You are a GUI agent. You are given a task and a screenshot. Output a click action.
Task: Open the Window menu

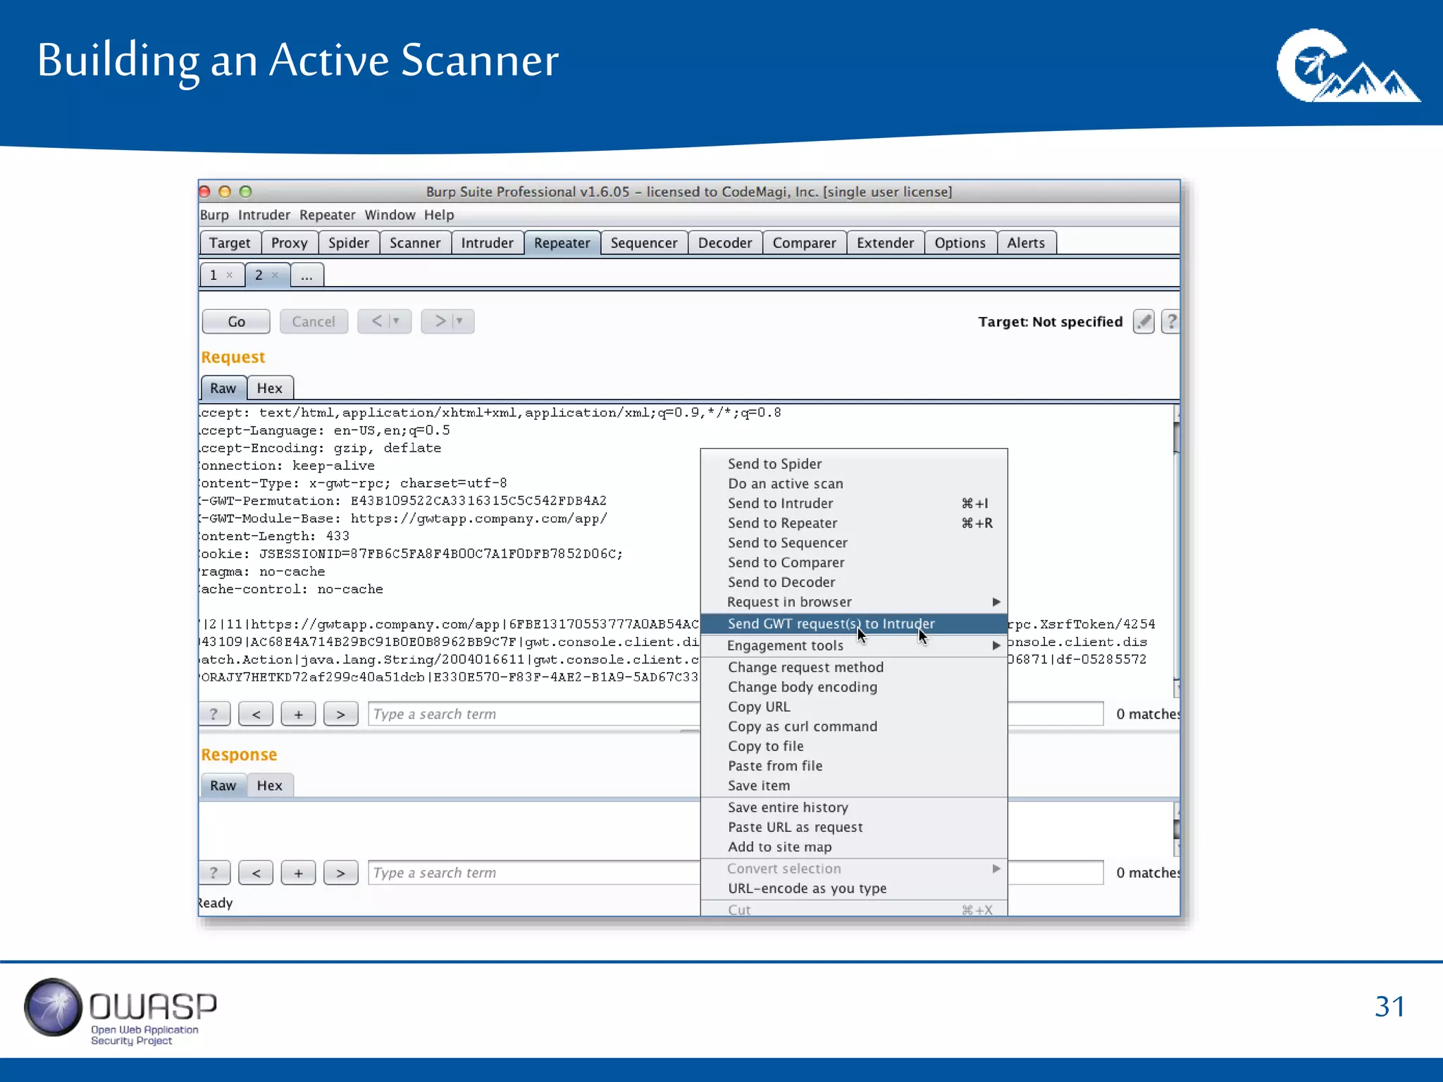[x=390, y=215]
